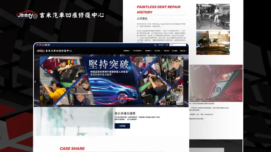Select the South Korean flag language icon
The height and width of the screenshot is (152, 271).
point(48,45)
